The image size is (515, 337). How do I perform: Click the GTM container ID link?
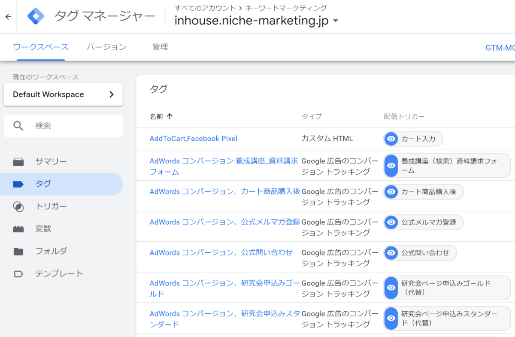500,48
